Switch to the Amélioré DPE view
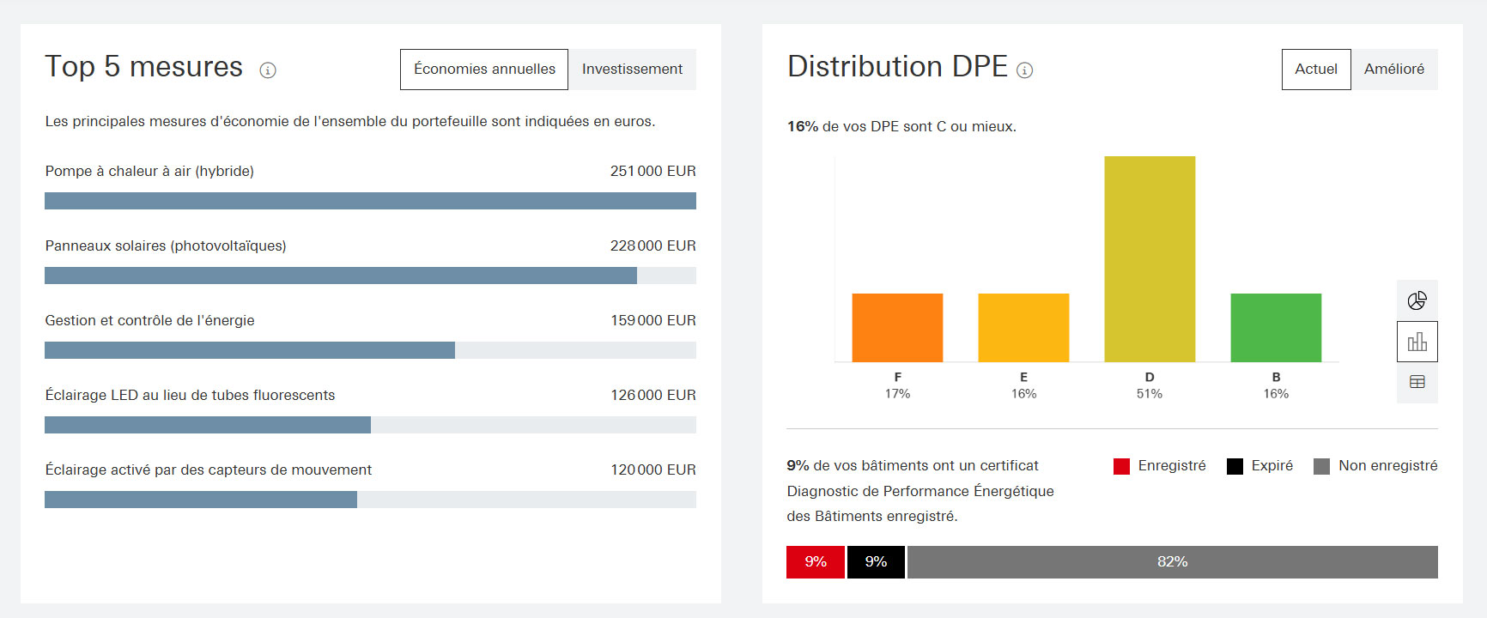The image size is (1487, 618). click(1393, 70)
